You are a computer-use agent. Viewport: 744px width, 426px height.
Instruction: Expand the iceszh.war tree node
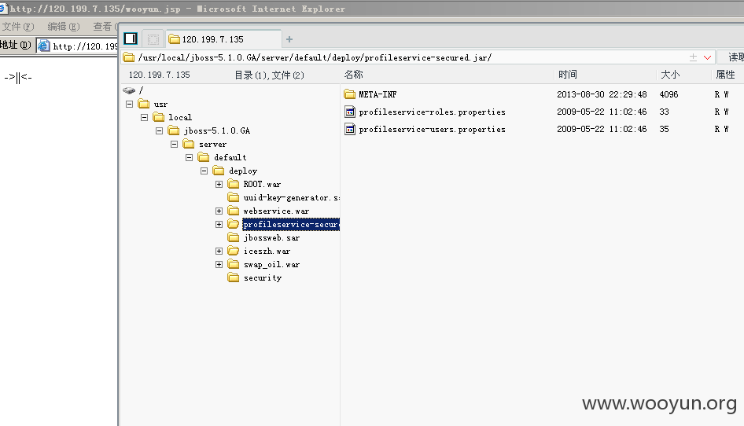[x=219, y=251]
